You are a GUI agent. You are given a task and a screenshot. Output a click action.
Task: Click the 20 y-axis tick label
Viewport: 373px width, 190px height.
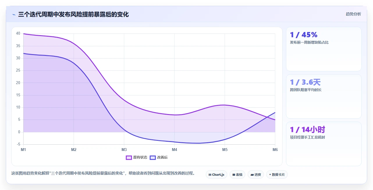tap(18, 83)
